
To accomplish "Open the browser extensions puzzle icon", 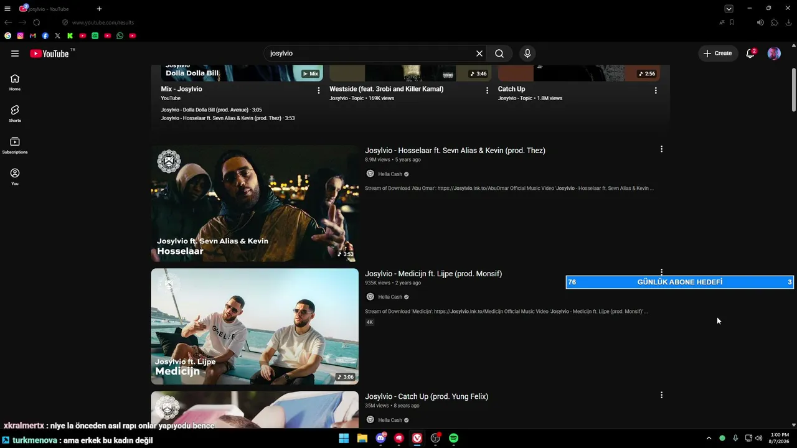I will 775,22.
